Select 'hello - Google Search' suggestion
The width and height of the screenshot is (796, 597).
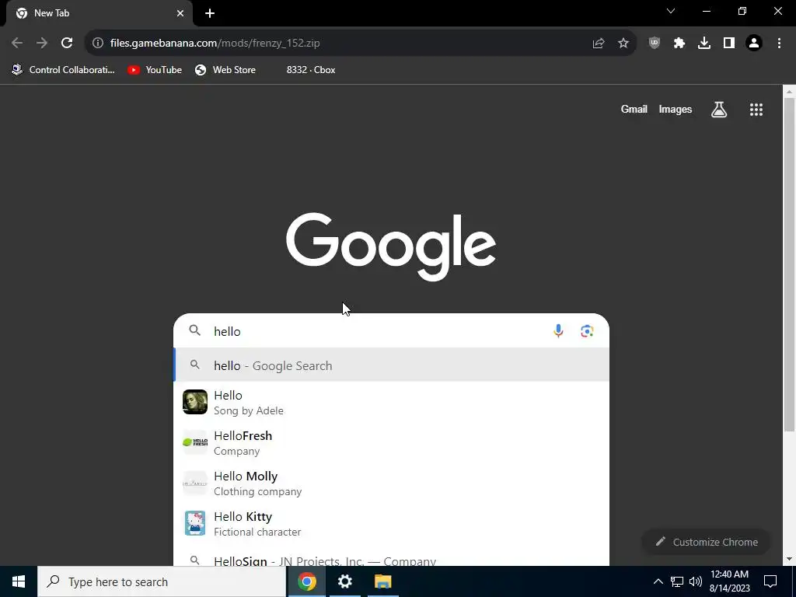pos(392,365)
